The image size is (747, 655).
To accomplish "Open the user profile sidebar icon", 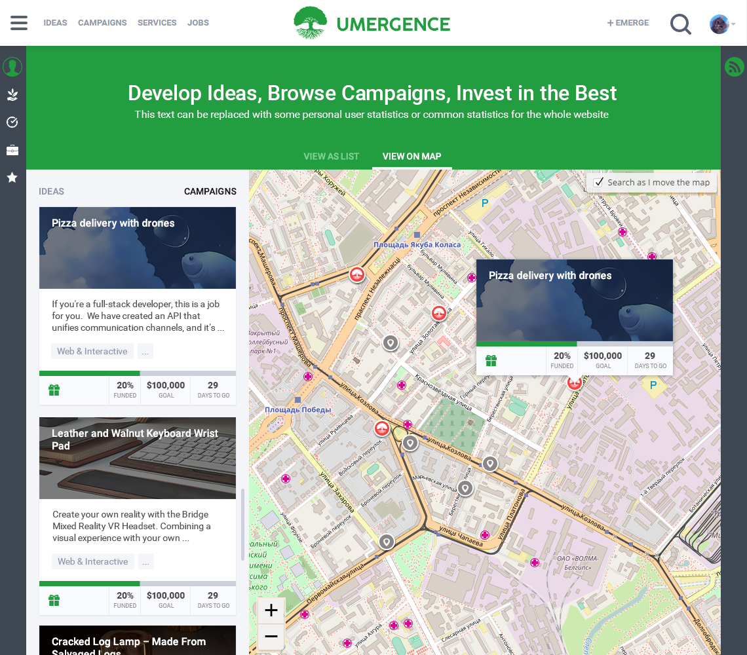I will click(x=12, y=66).
